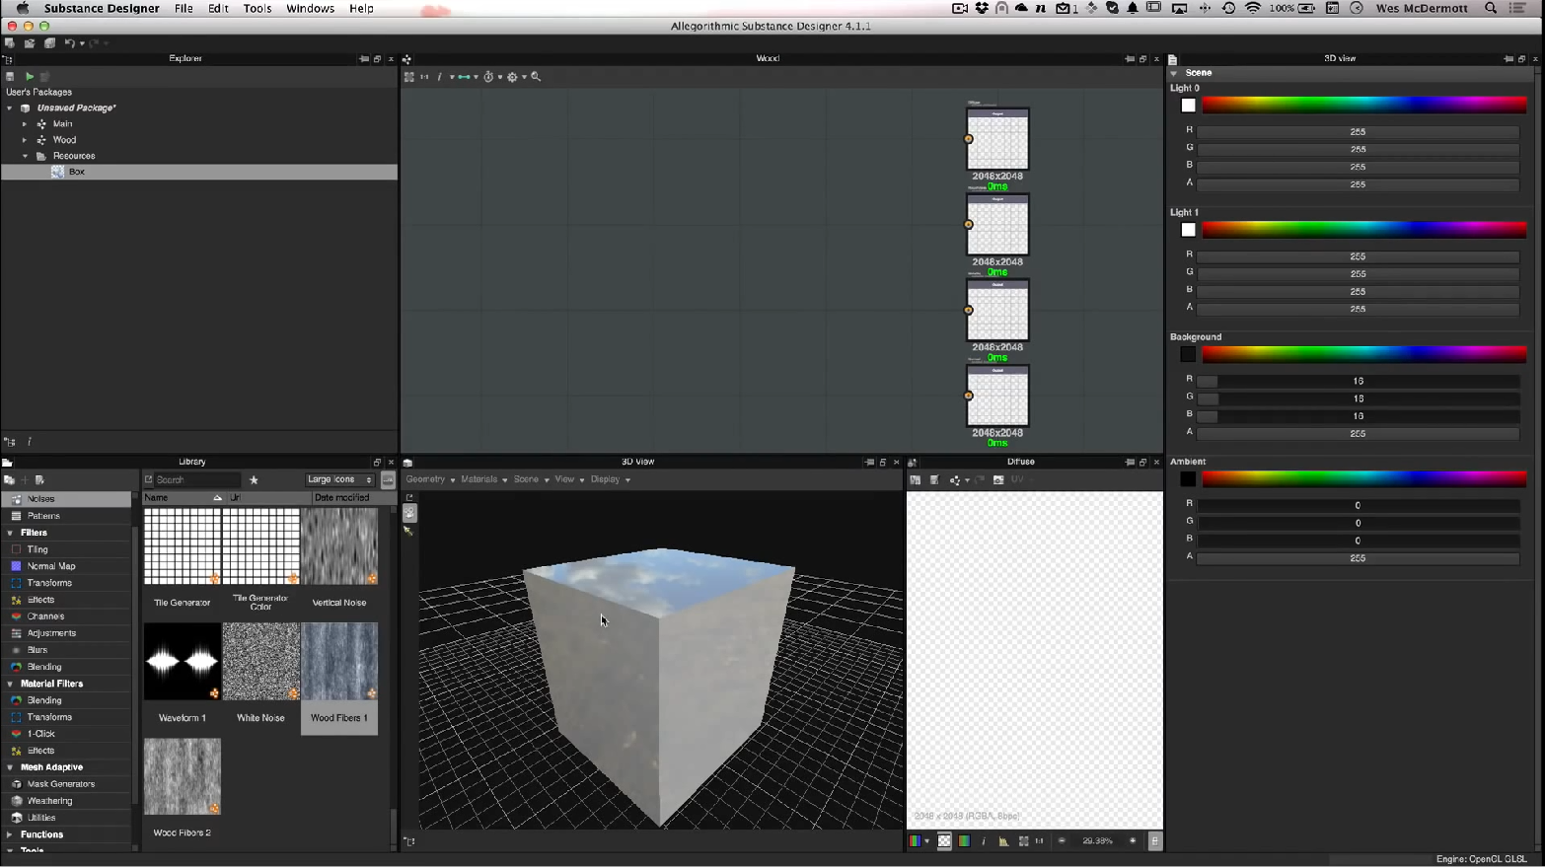This screenshot has height=868, width=1545.
Task: Toggle the lock zoom button beside 29.38%
Action: 1154,841
